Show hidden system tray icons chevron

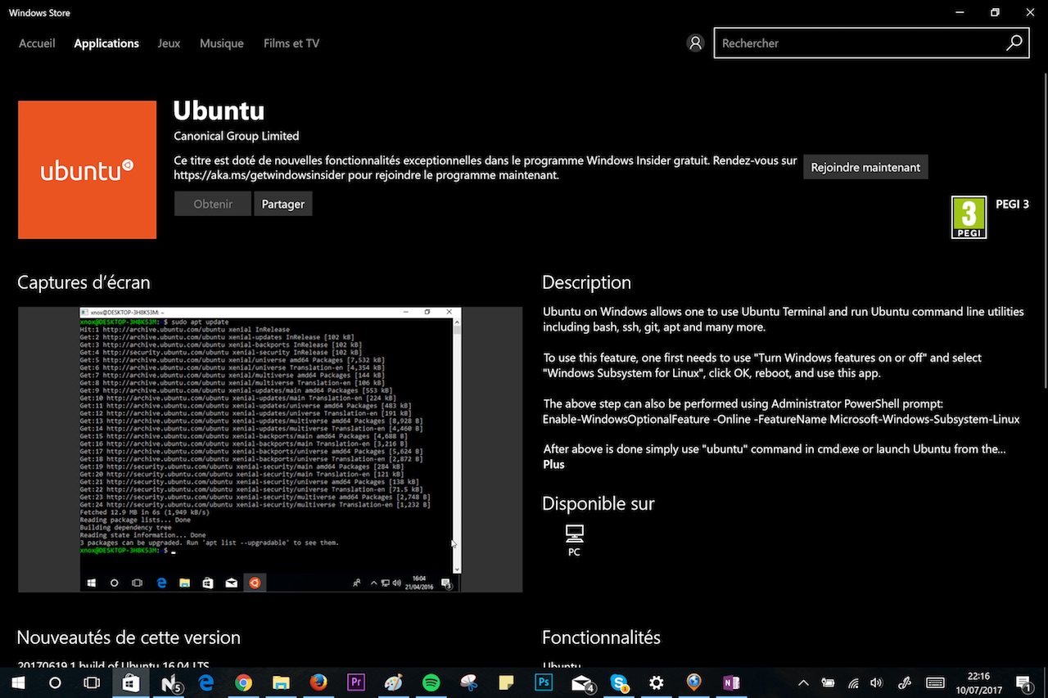(803, 682)
